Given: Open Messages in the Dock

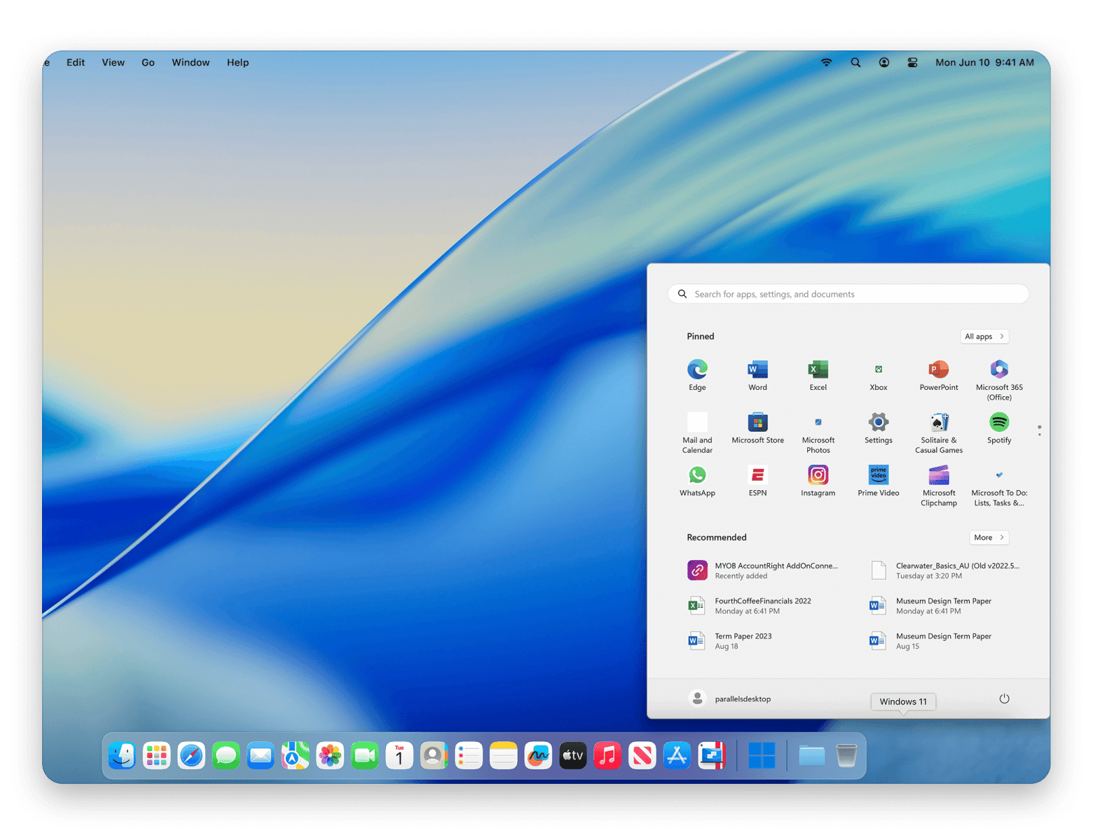Looking at the screenshot, I should pyautogui.click(x=226, y=755).
